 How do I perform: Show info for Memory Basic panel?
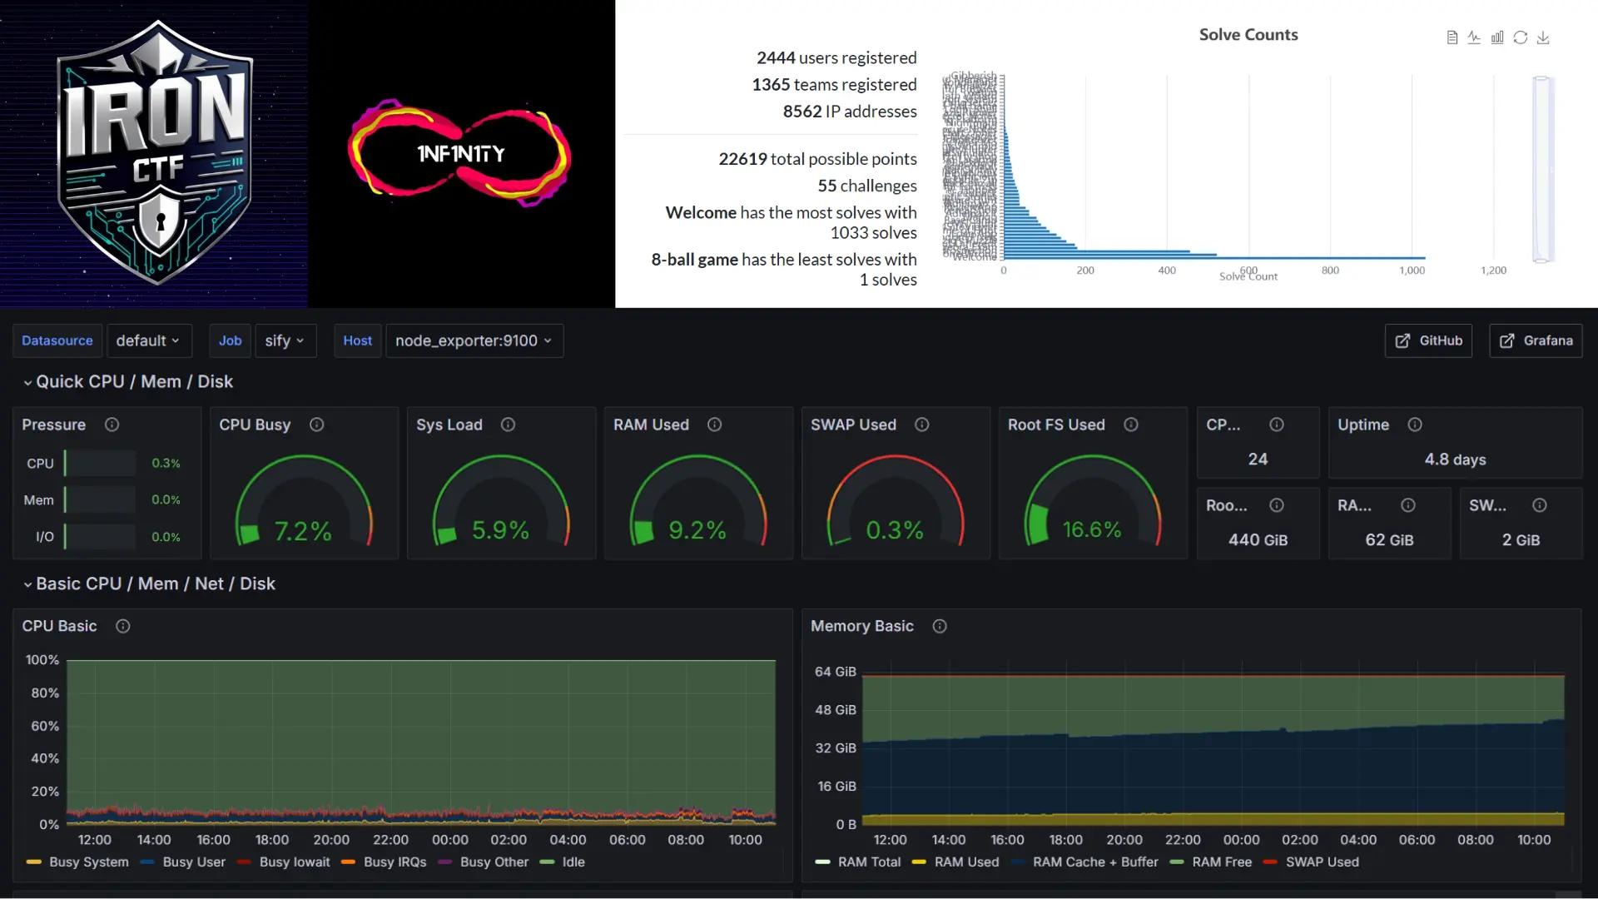pyautogui.click(x=939, y=626)
